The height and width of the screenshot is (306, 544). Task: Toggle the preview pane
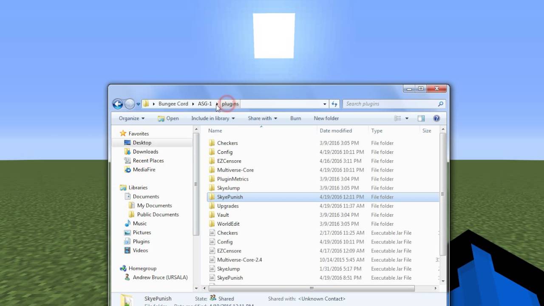tap(421, 118)
